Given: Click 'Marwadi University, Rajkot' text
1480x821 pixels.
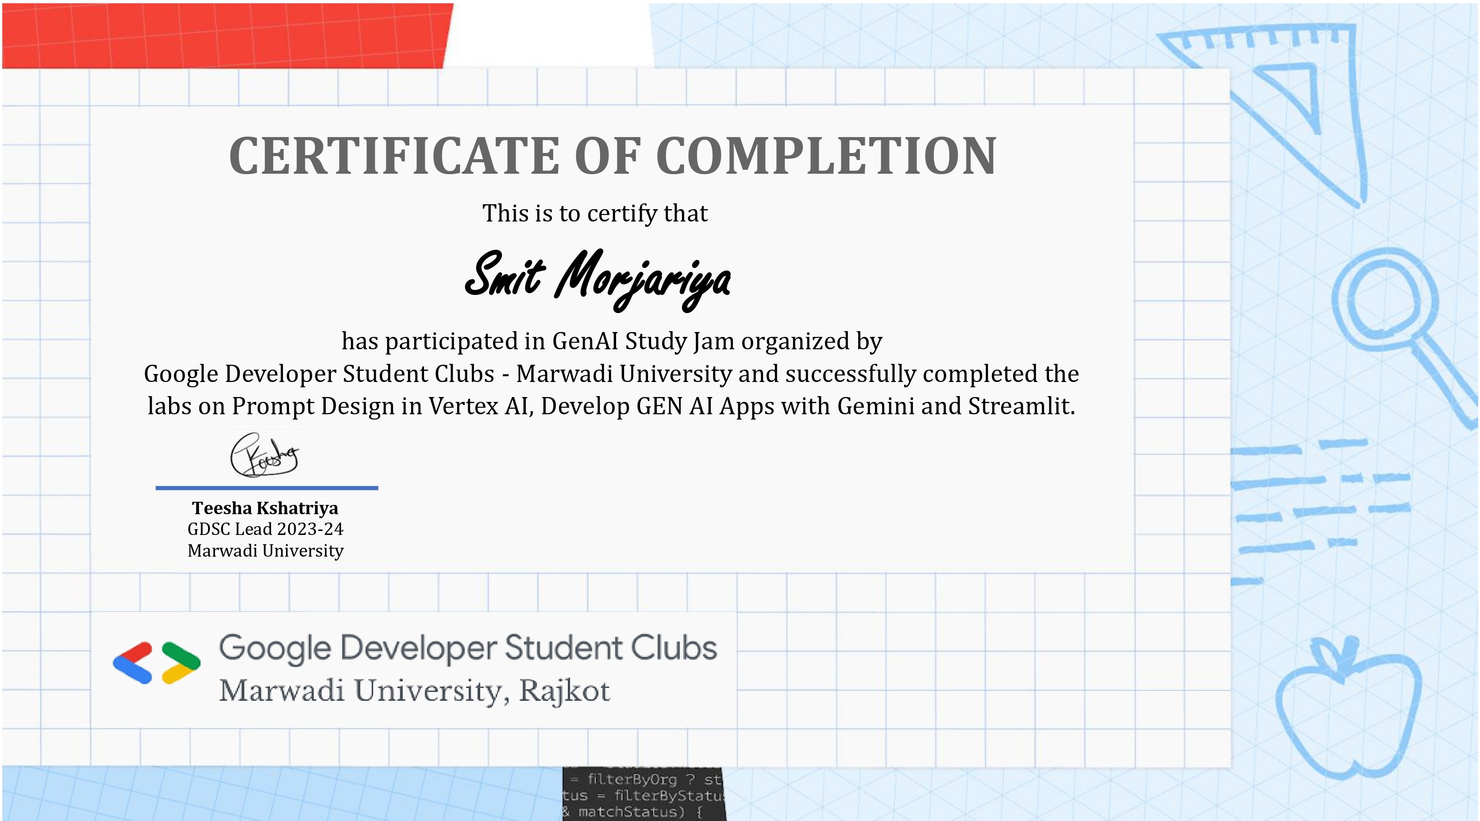Looking at the screenshot, I should [414, 690].
